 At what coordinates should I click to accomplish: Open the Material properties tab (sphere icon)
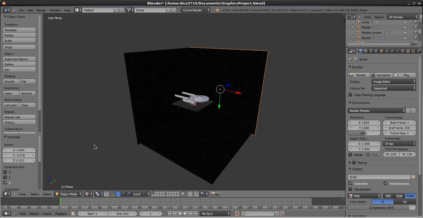click(x=403, y=51)
